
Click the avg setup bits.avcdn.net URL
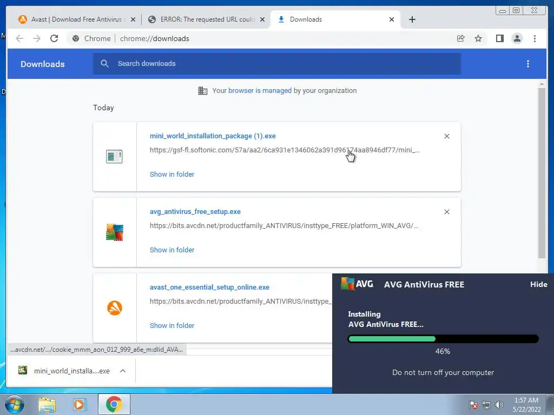(x=283, y=225)
